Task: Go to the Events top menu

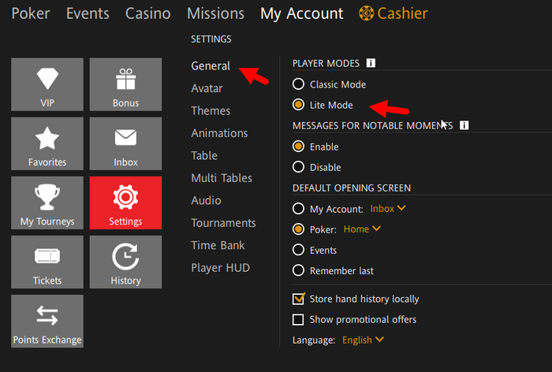Action: pos(88,13)
